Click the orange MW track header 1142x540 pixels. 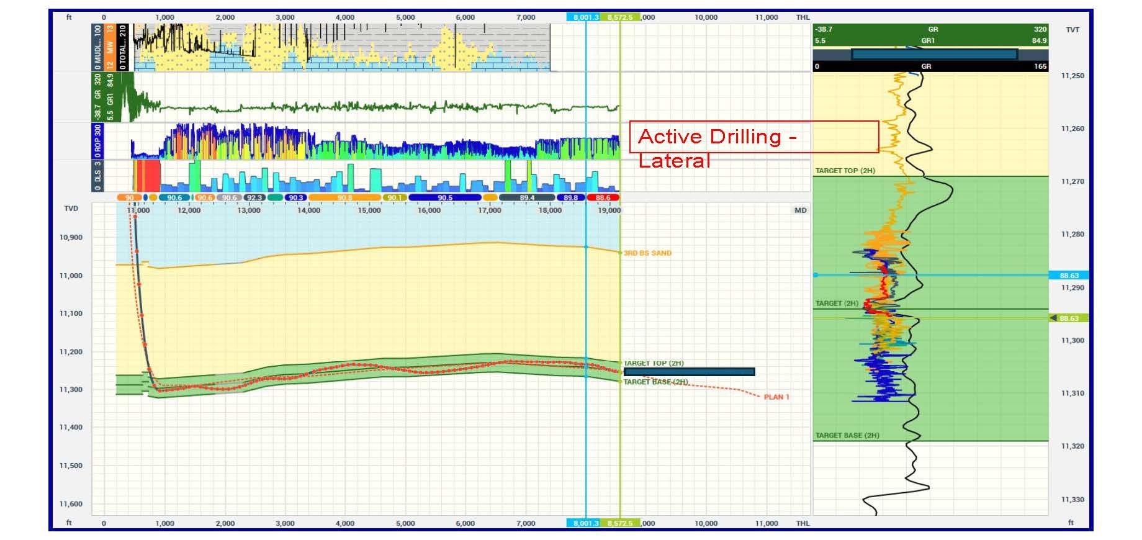click(110, 47)
